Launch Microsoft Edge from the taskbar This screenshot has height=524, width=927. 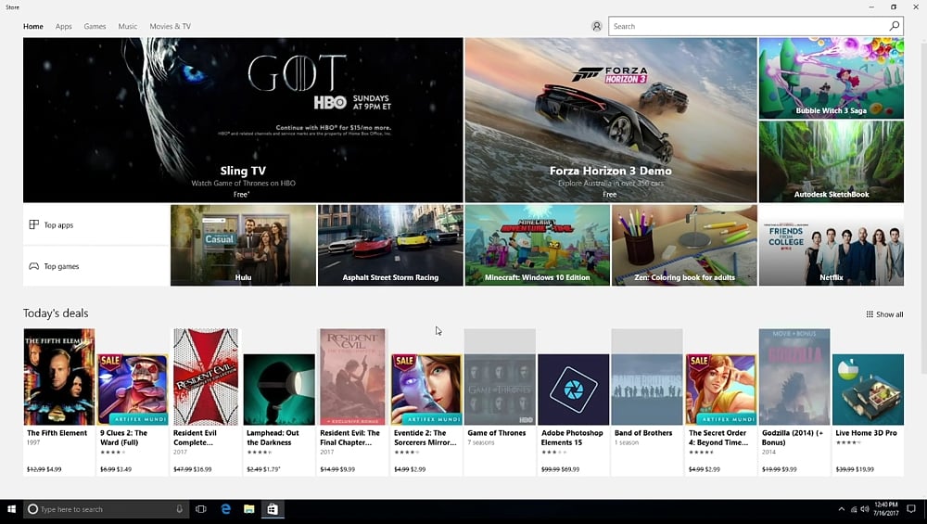pos(225,509)
